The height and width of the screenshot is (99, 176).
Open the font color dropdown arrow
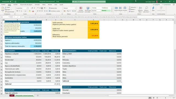pyautogui.click(x=35, y=11)
